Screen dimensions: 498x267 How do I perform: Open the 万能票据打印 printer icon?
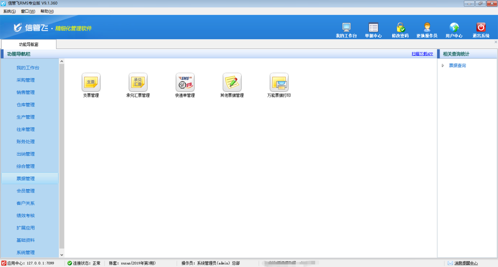[x=279, y=82]
